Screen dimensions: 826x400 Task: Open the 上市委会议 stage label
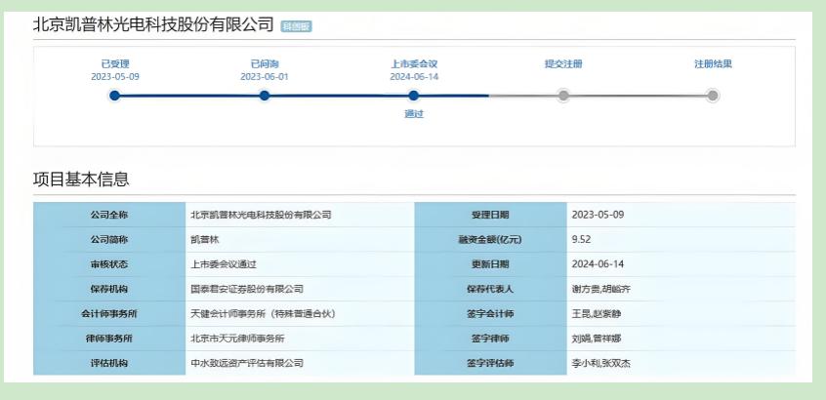[x=414, y=64]
